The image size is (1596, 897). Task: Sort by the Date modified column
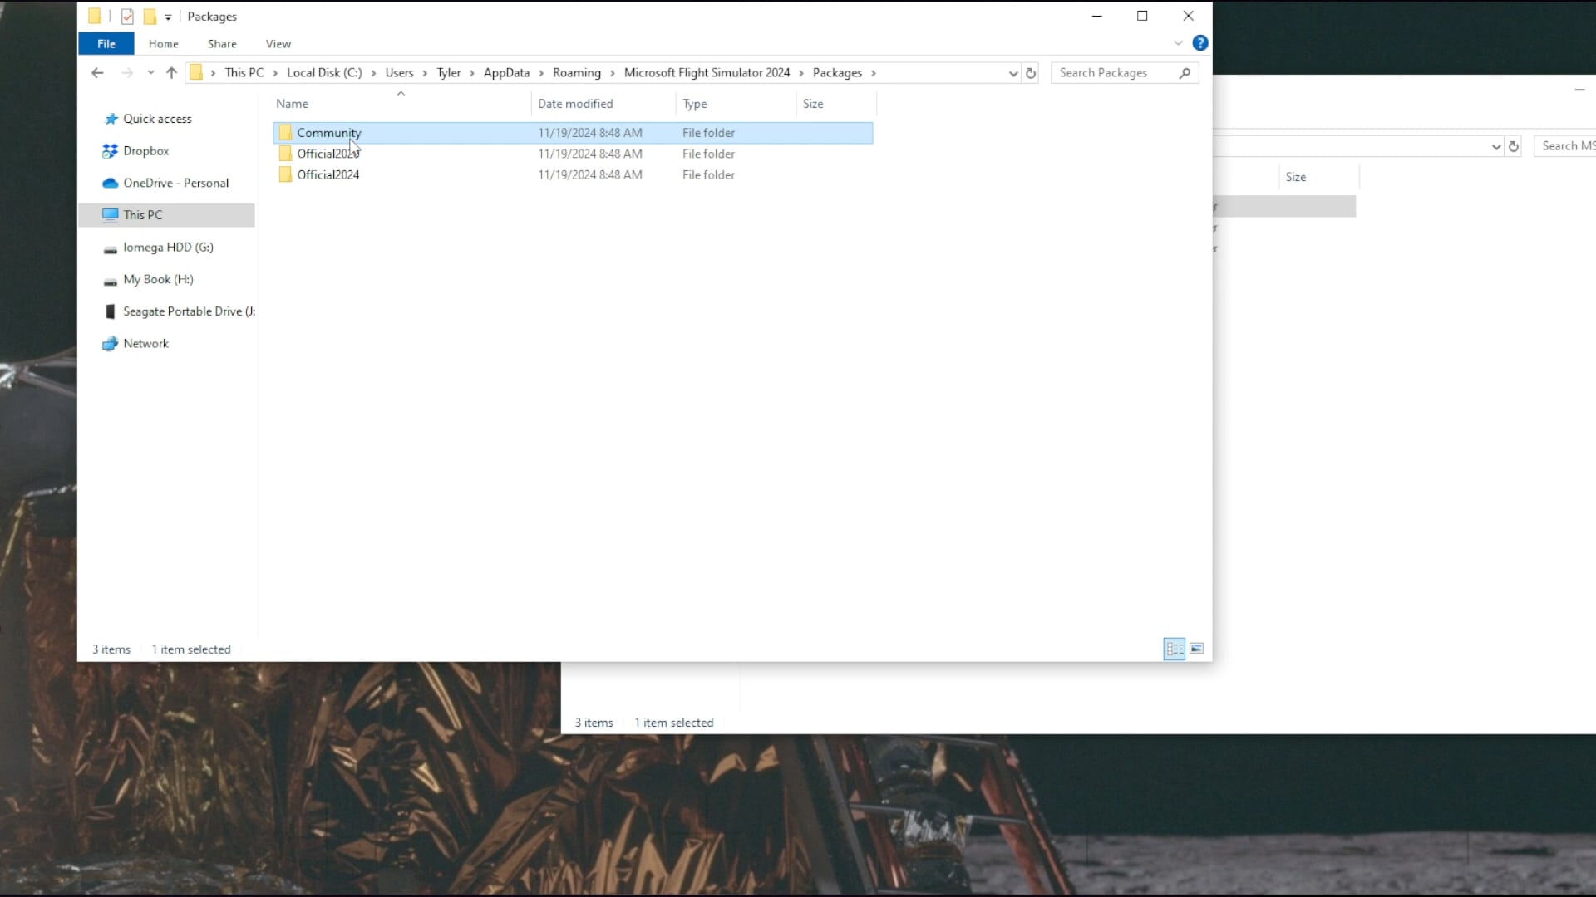575,104
